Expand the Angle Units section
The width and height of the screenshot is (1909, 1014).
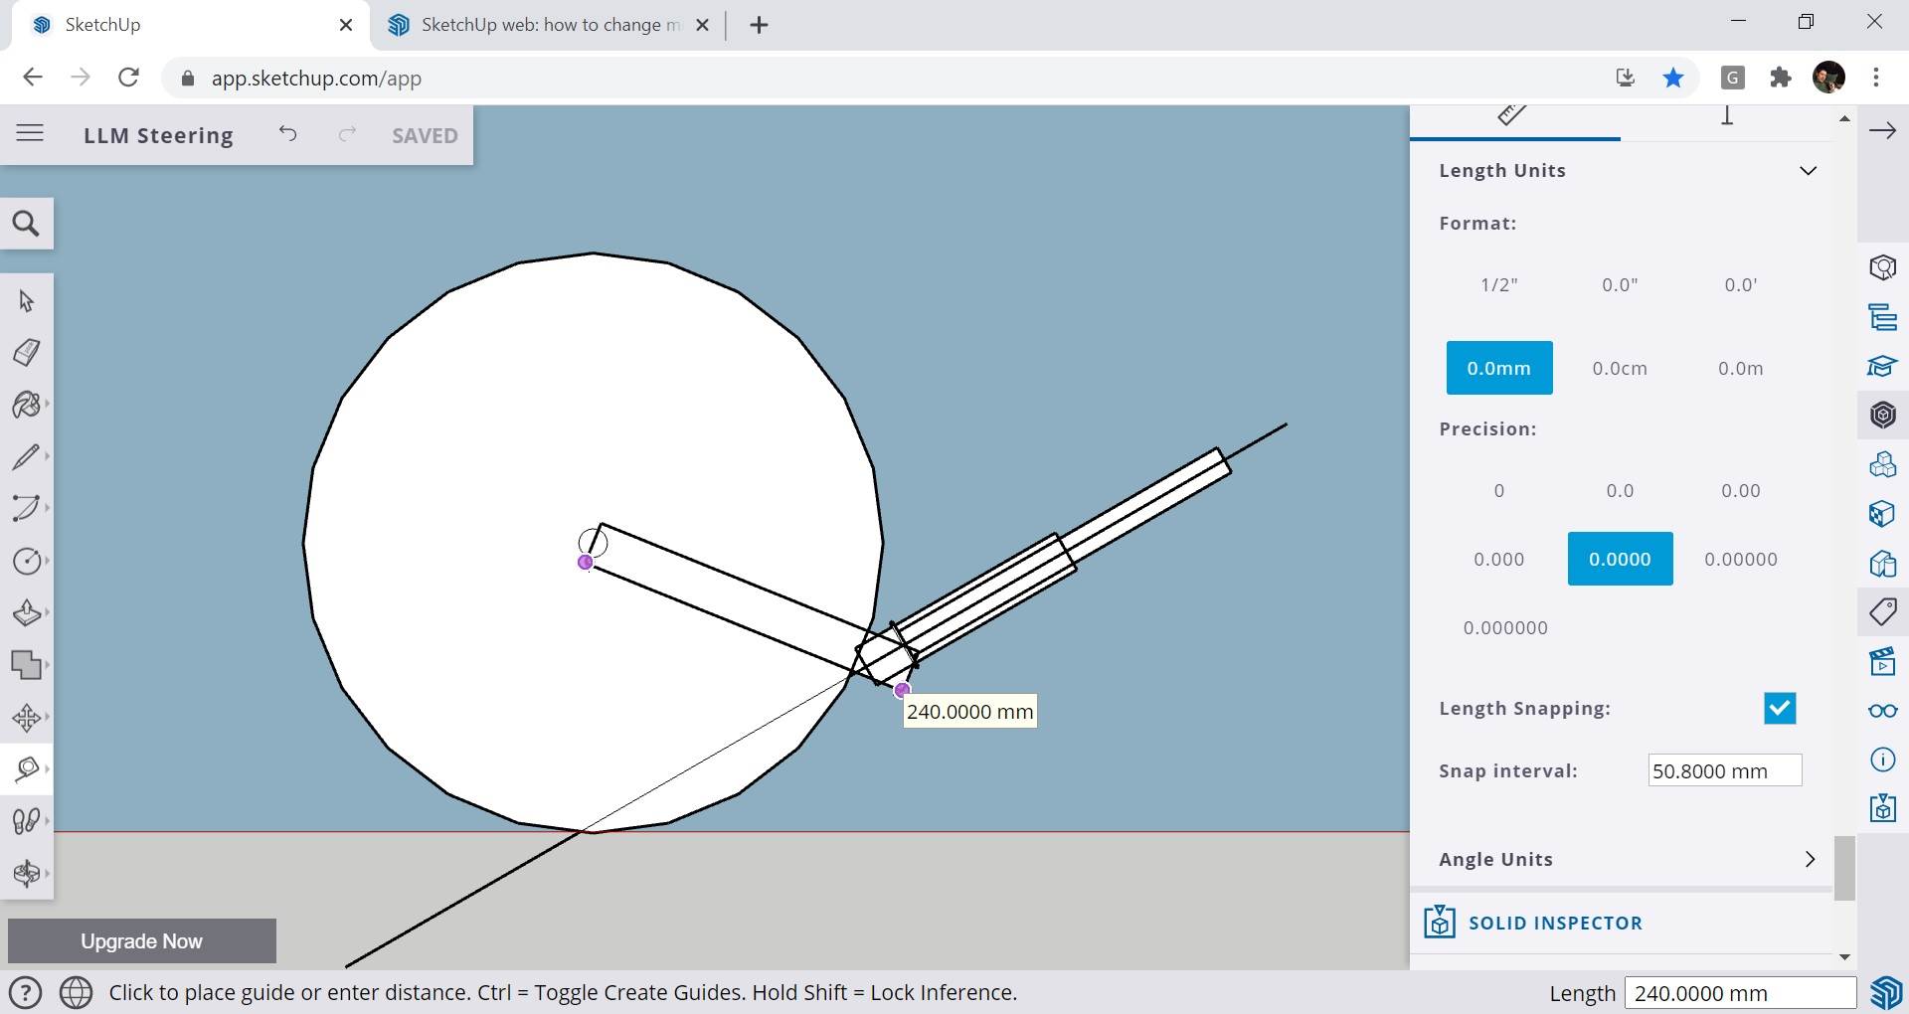click(1809, 860)
